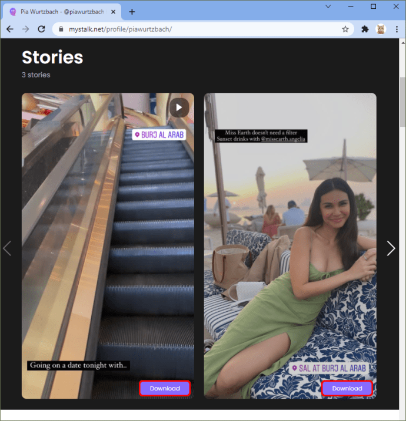
Task: Click the '3 stories' count text
Action: click(x=36, y=75)
